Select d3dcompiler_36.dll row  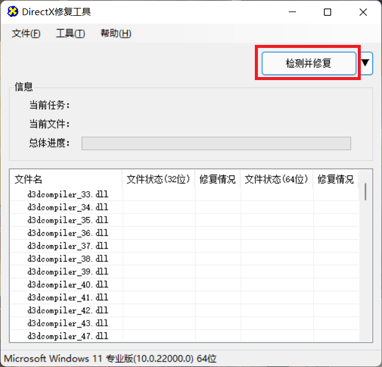click(x=68, y=234)
